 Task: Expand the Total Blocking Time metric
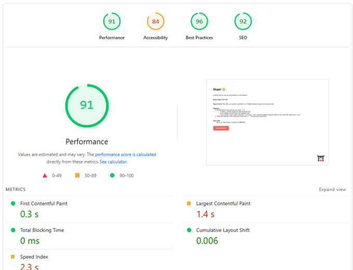(x=42, y=230)
